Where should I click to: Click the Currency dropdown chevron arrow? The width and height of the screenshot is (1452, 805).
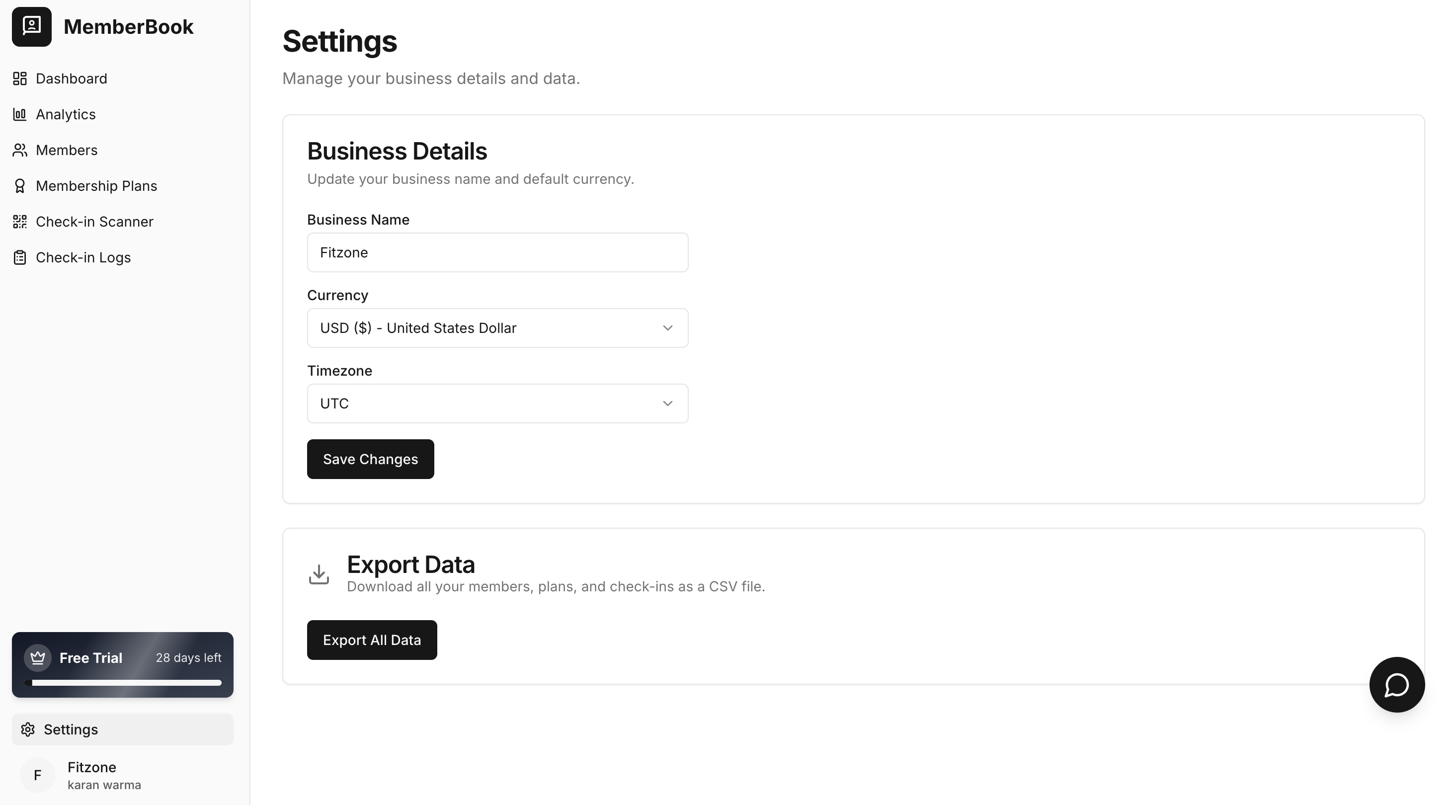pos(667,328)
